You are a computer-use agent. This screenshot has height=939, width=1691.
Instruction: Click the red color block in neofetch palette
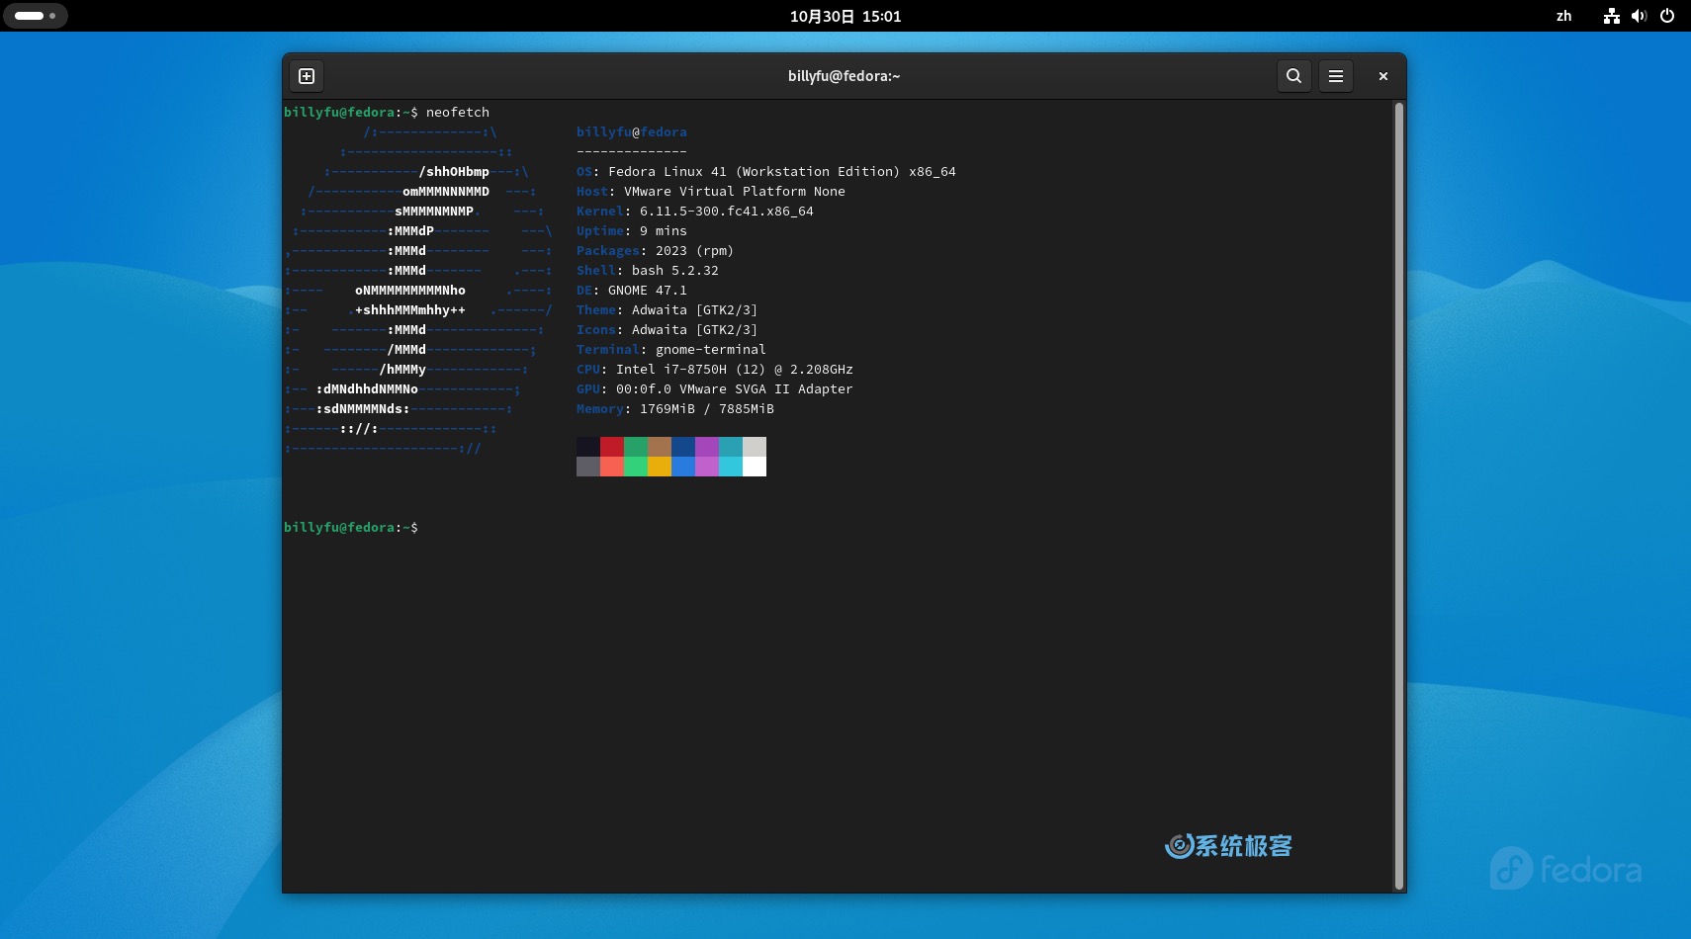click(x=612, y=447)
